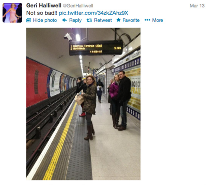Click the photo icon beside Hide photo
The width and height of the screenshot is (206, 185).
coord(29,20)
